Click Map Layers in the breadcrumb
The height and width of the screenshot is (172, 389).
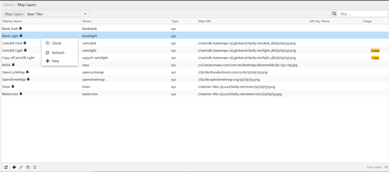(27, 5)
